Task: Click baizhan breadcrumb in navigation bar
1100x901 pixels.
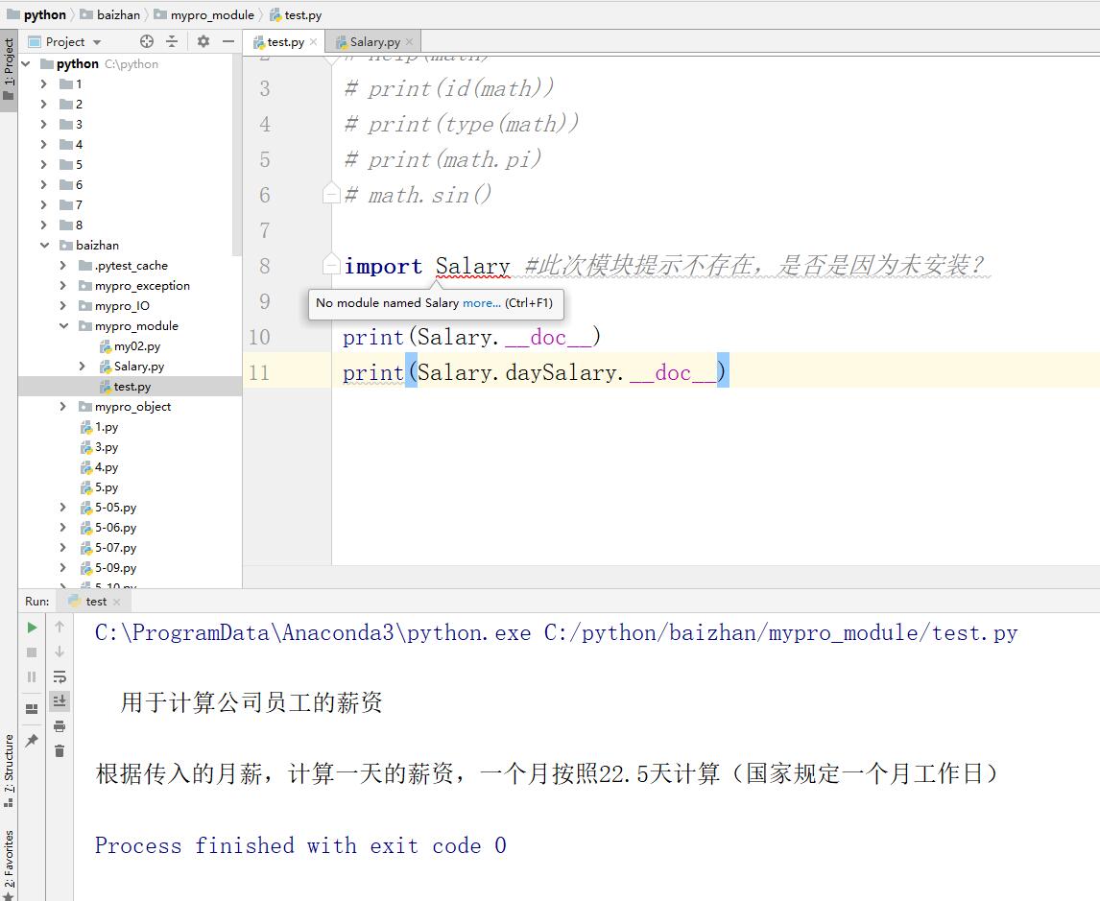Action: click(x=110, y=14)
